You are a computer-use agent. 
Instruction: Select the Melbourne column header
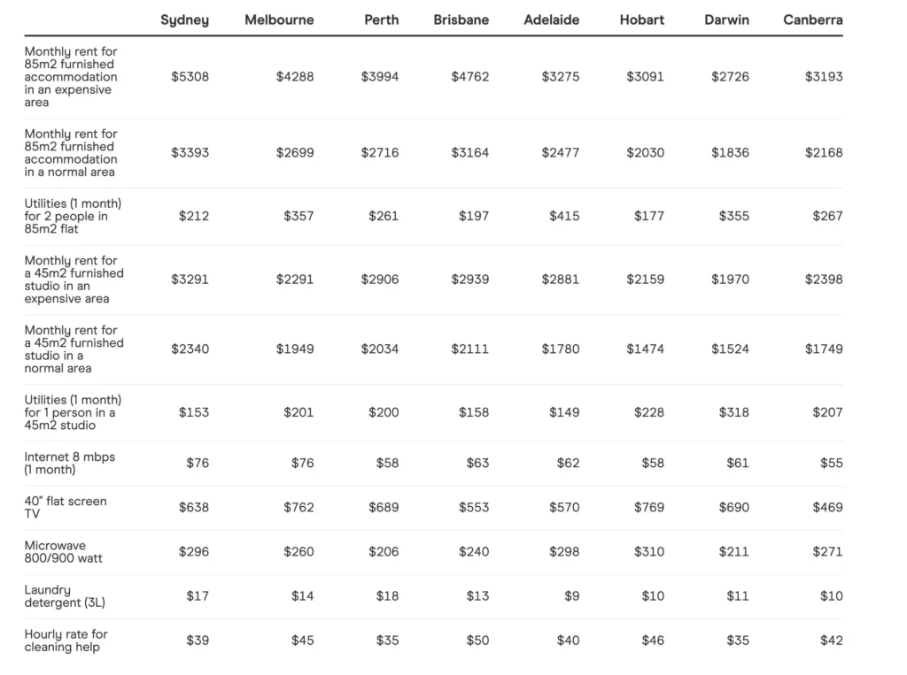(279, 19)
